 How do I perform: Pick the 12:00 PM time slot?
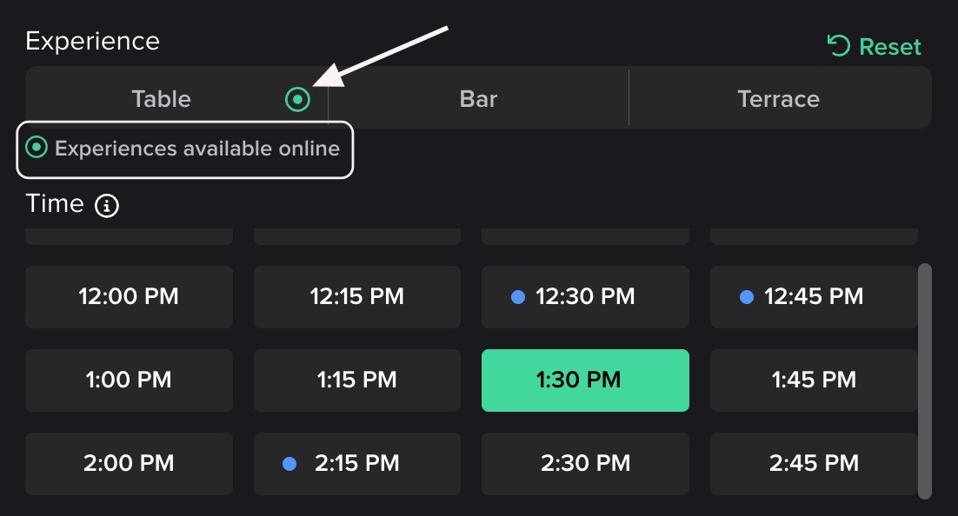pyautogui.click(x=129, y=297)
